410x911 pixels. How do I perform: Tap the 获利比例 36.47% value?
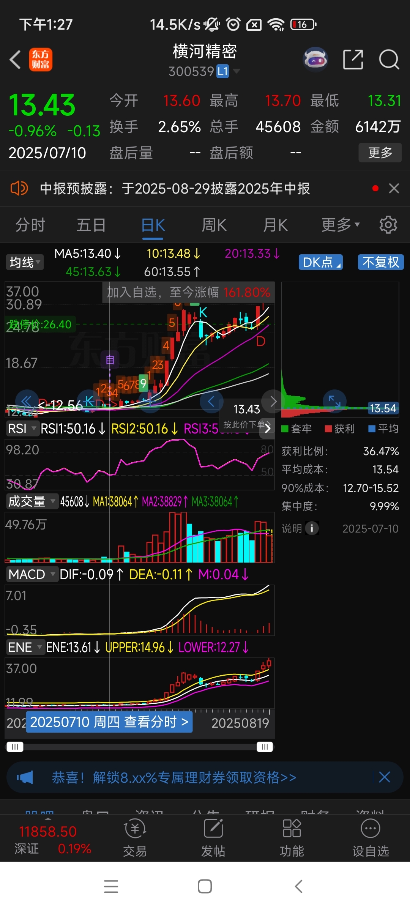pyautogui.click(x=381, y=451)
